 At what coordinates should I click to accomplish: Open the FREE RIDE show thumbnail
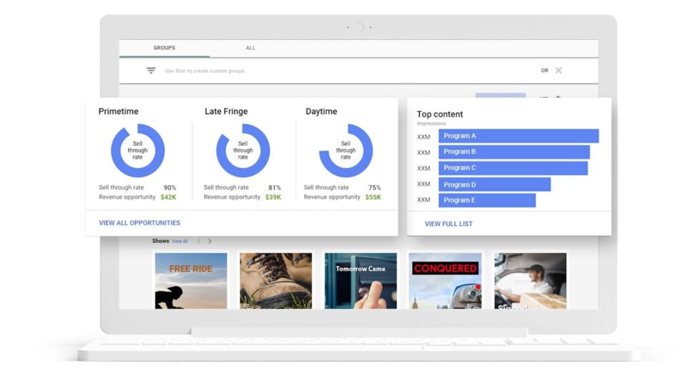191,280
